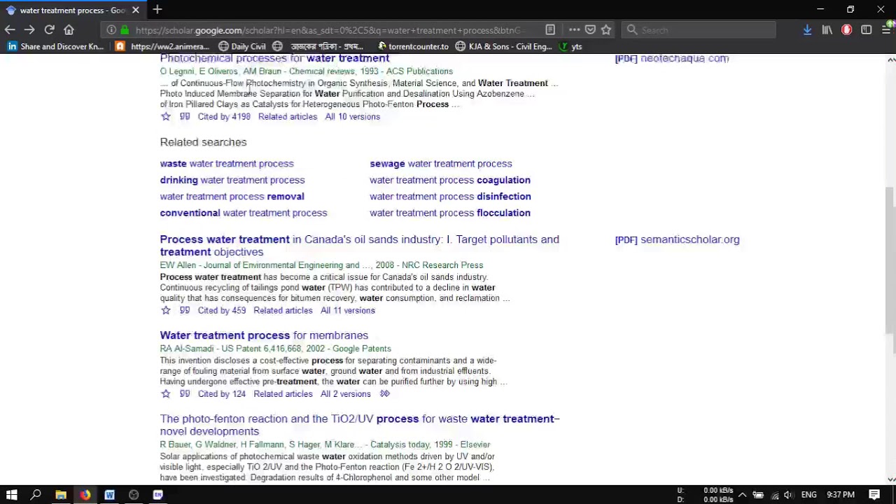Click the browser Search box
Image resolution: width=896 pixels, height=504 pixels.
pos(699,30)
